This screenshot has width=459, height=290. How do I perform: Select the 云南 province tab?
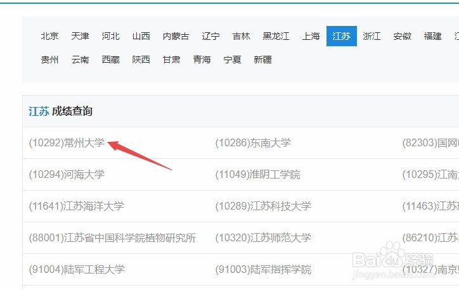[x=80, y=60]
